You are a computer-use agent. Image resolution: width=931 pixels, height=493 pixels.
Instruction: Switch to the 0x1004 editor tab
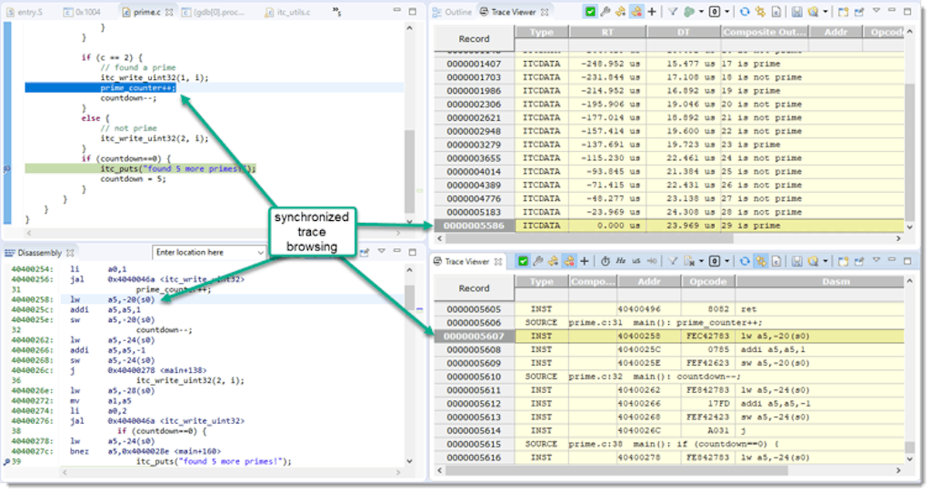pos(82,12)
